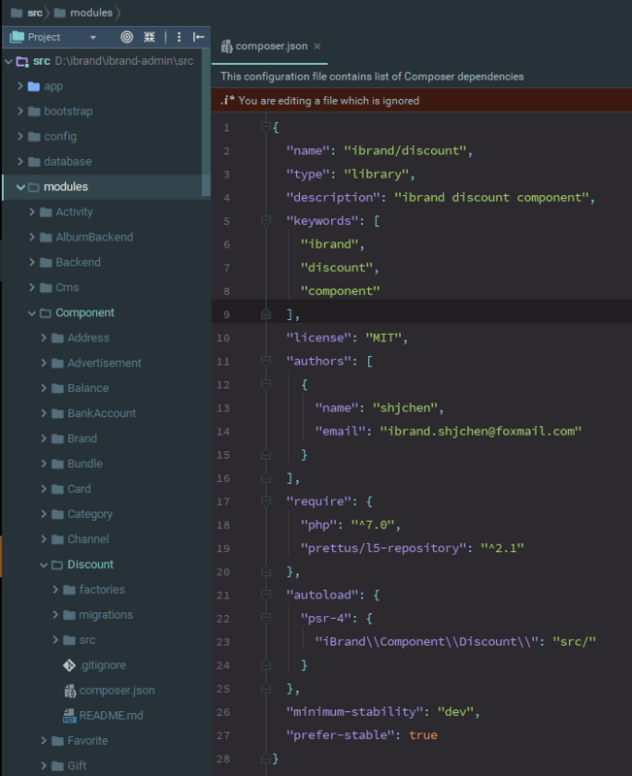Close the composer.json tab
Image resolution: width=632 pixels, height=776 pixels.
317,47
